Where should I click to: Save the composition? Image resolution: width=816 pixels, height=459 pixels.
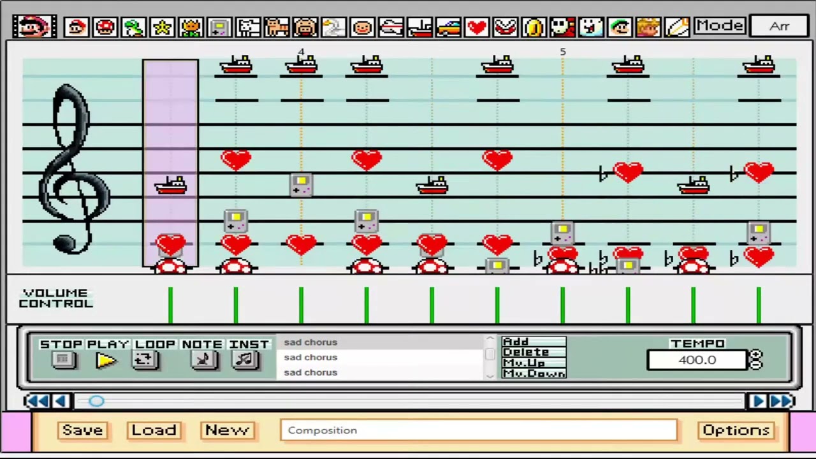point(82,430)
